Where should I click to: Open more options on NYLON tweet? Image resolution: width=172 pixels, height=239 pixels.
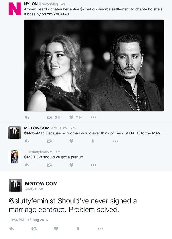click(93, 117)
